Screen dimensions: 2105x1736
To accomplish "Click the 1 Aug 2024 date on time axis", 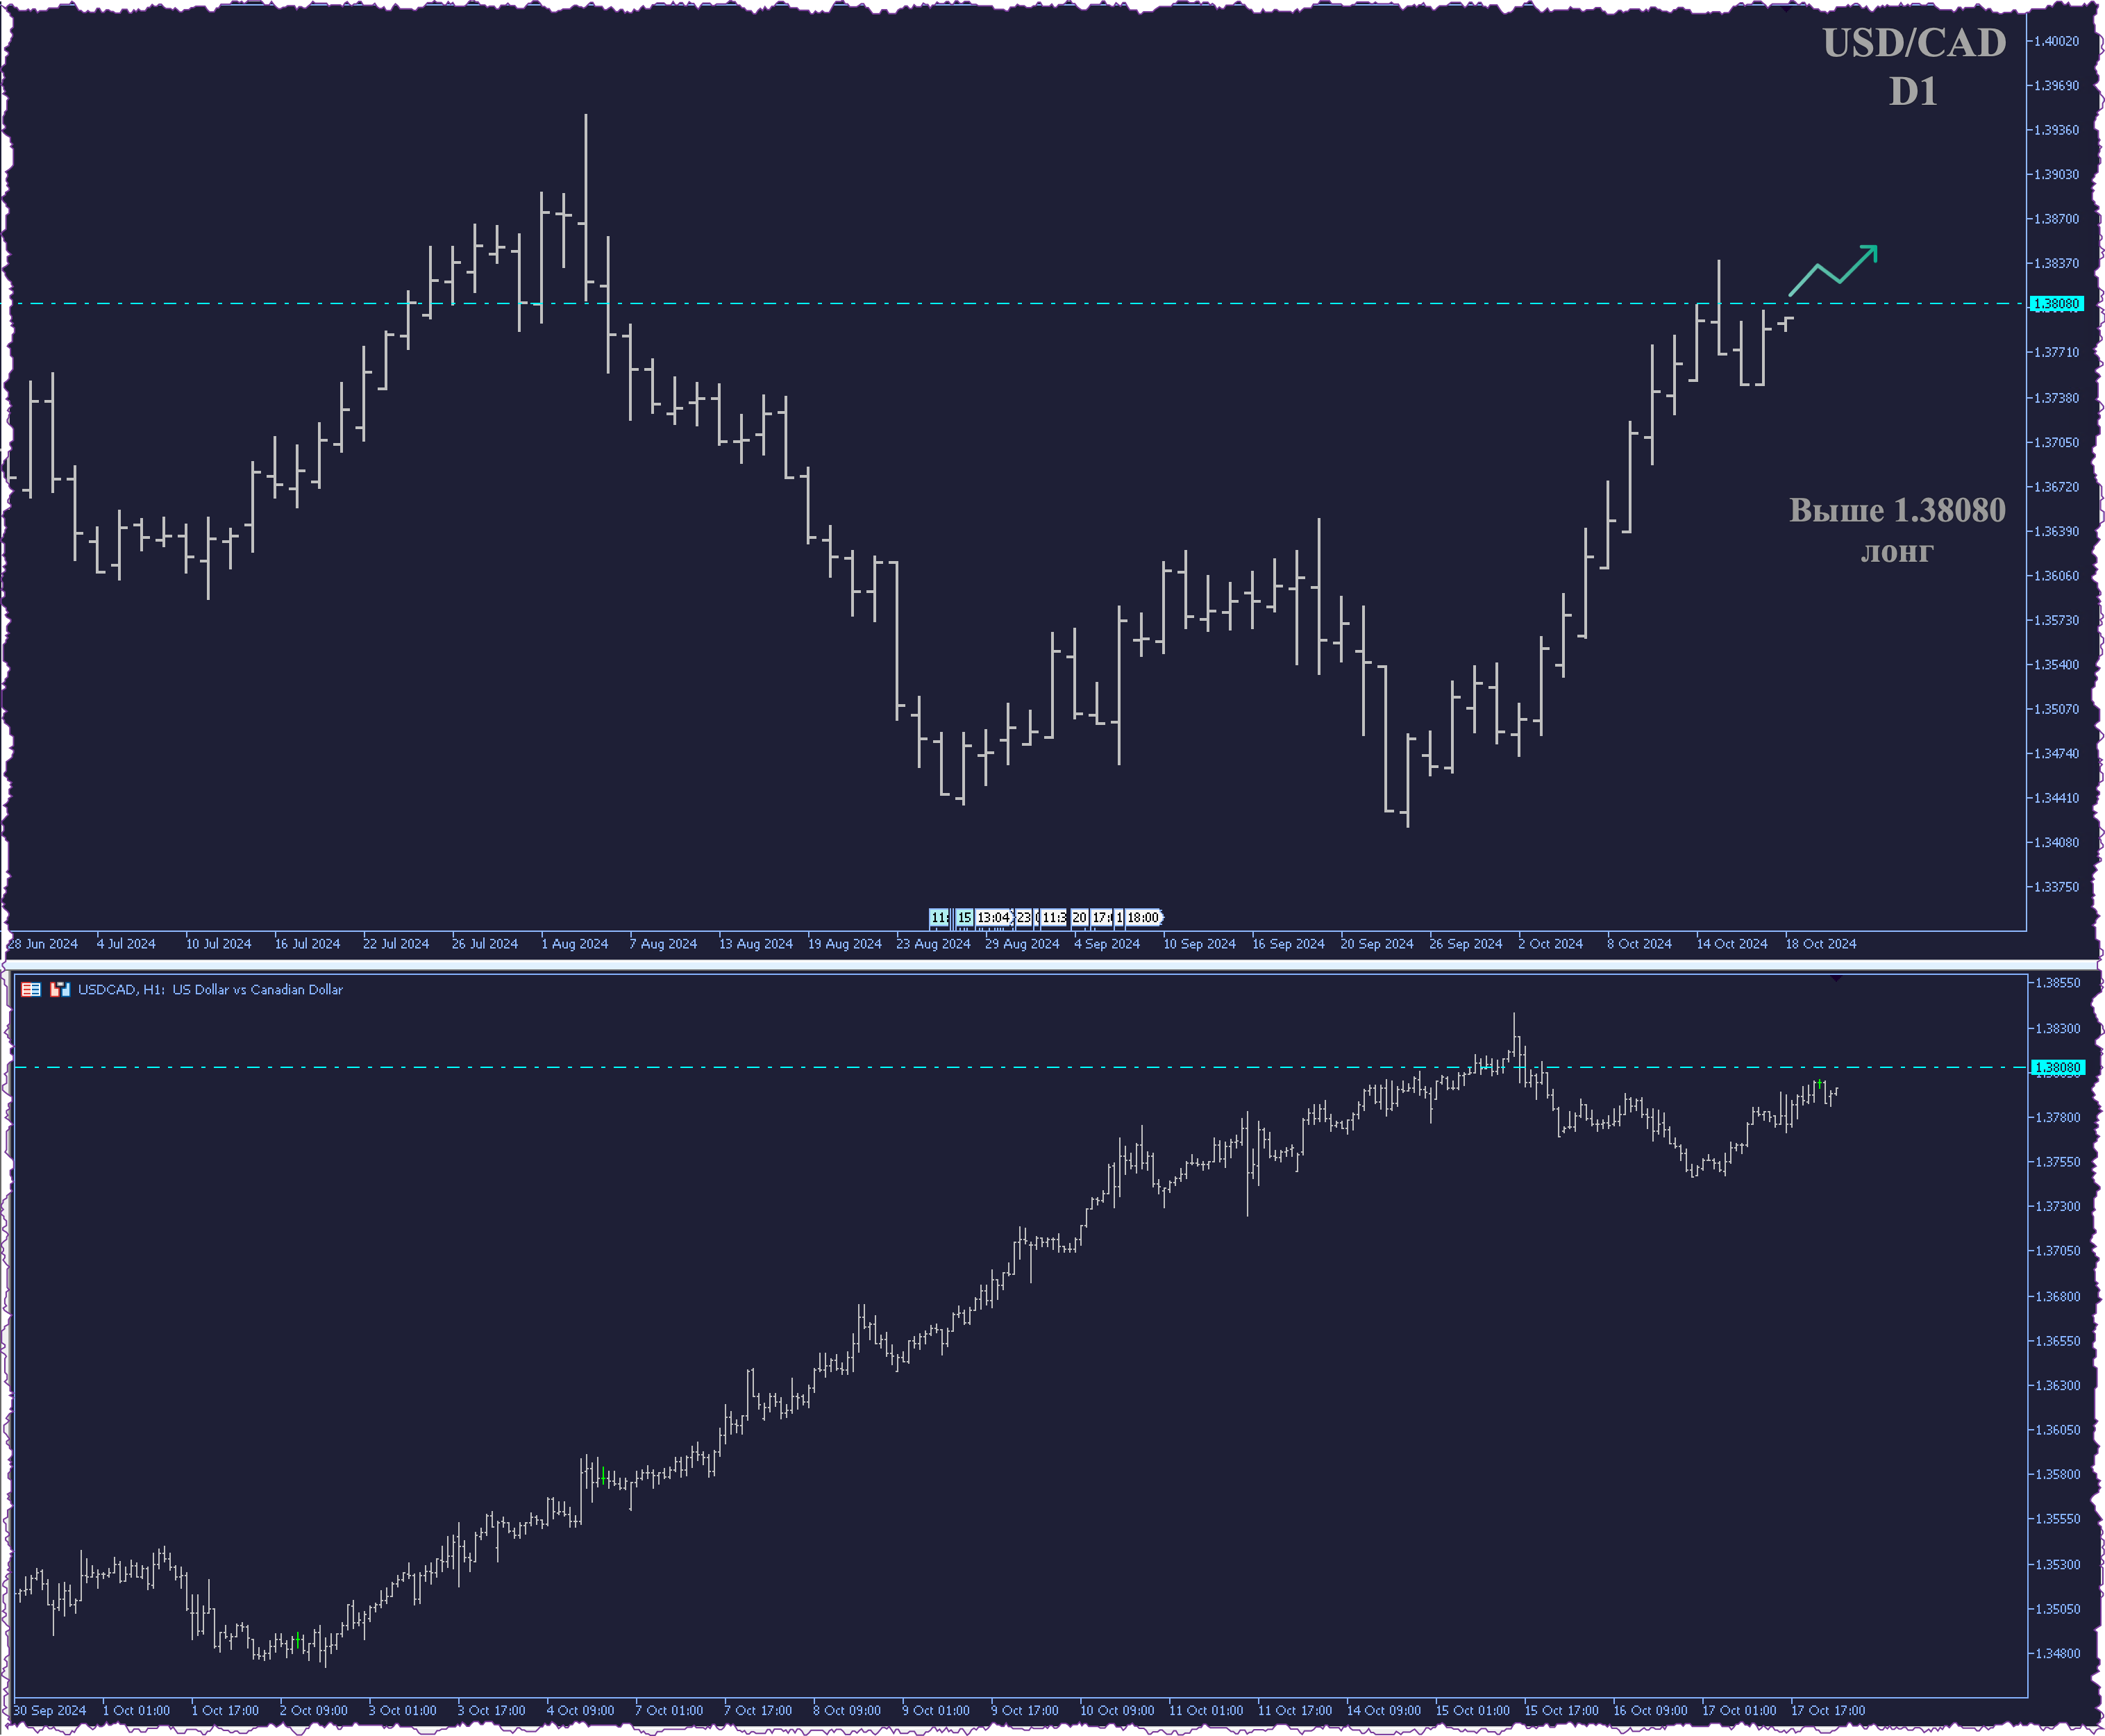I will pos(575,944).
